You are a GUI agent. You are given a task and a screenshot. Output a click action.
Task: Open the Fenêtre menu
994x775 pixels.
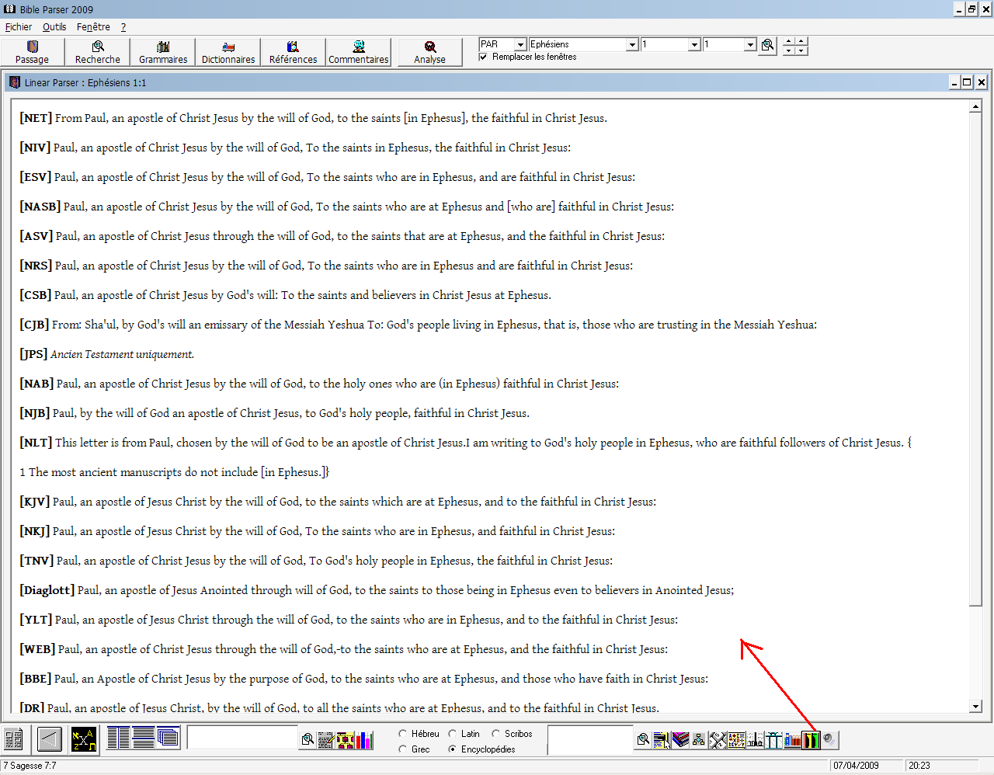93,27
